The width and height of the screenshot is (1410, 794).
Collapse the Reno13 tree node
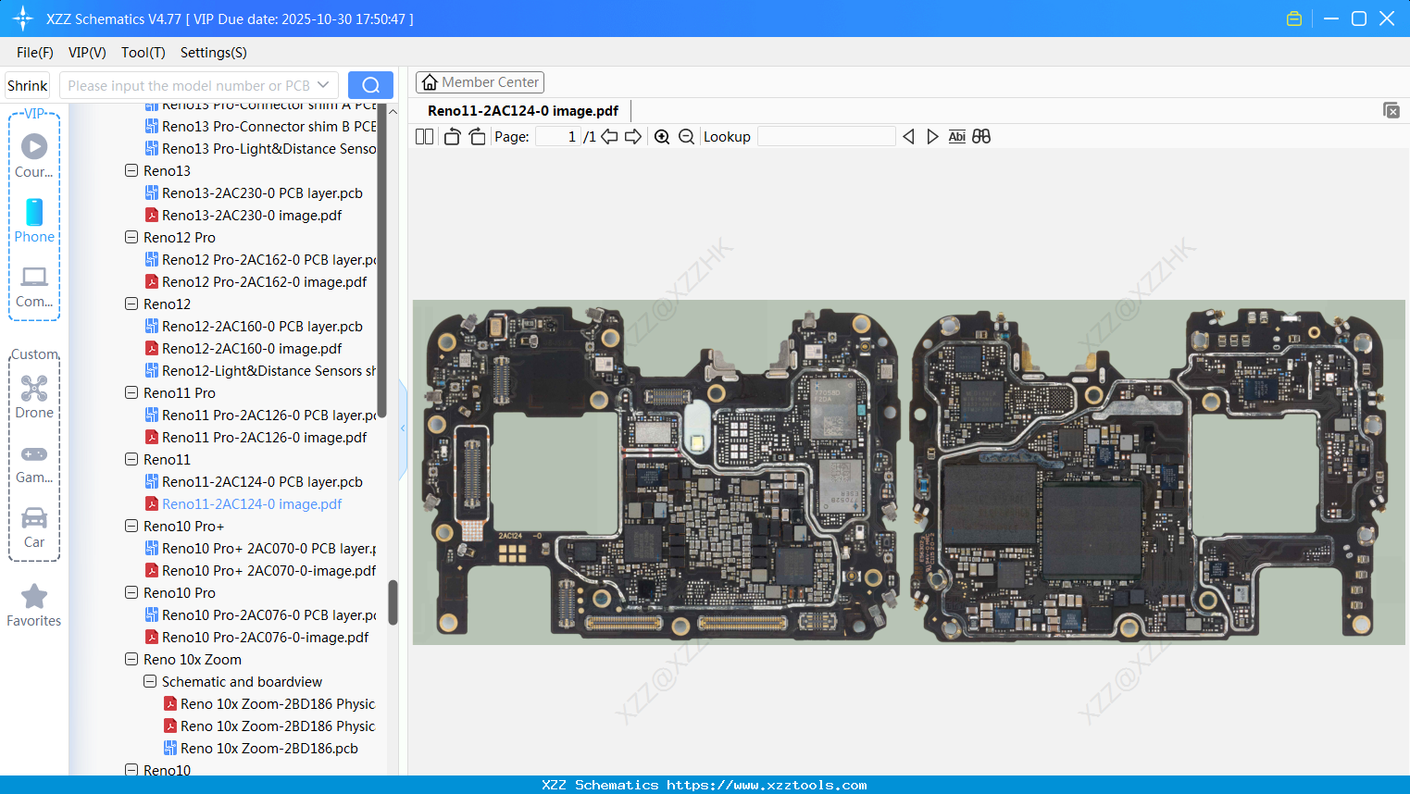131,170
